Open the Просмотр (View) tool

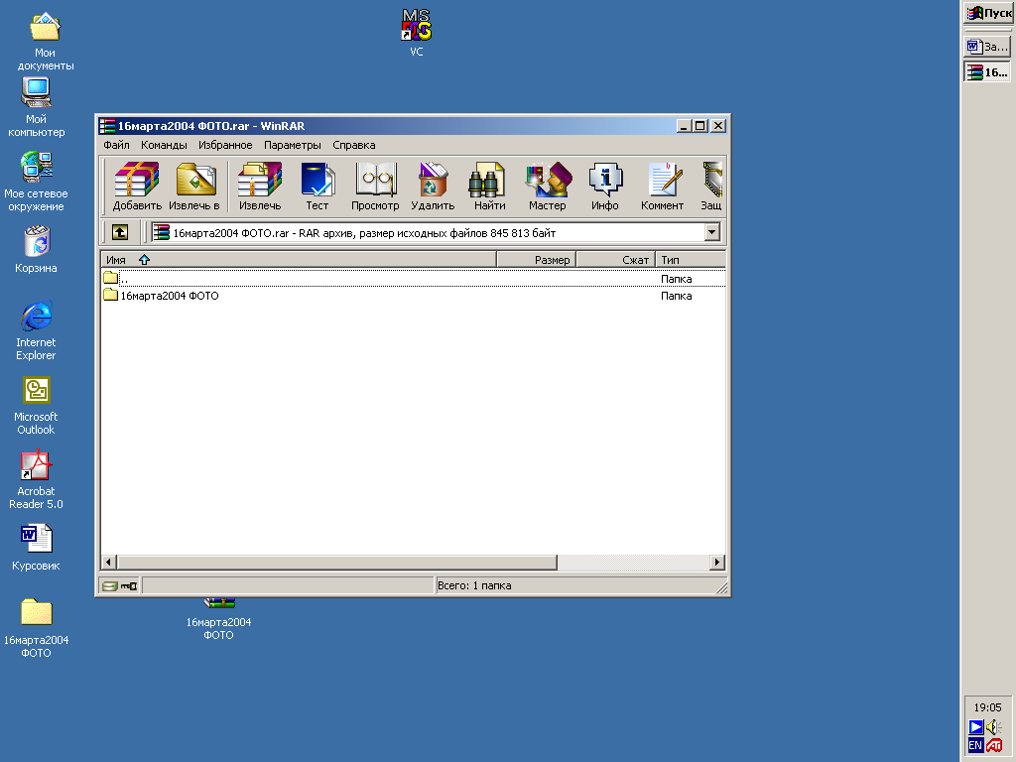375,186
